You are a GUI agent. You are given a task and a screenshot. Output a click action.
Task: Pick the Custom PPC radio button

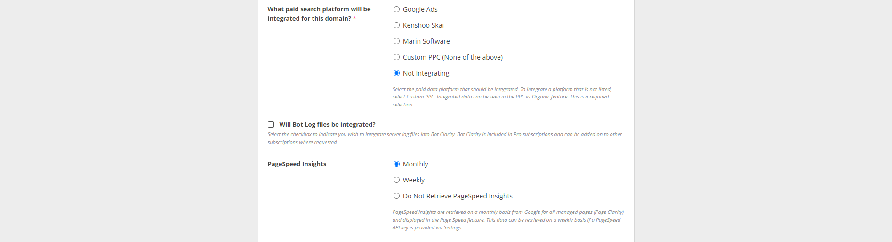tap(396, 57)
